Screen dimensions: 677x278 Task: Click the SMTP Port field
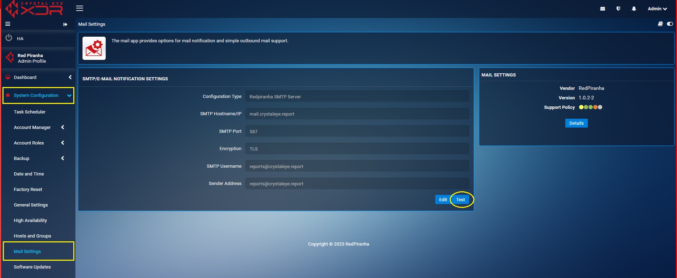pos(357,131)
